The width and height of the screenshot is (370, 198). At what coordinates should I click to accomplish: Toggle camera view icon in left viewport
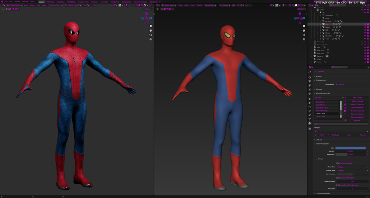pyautogui.click(x=151, y=35)
